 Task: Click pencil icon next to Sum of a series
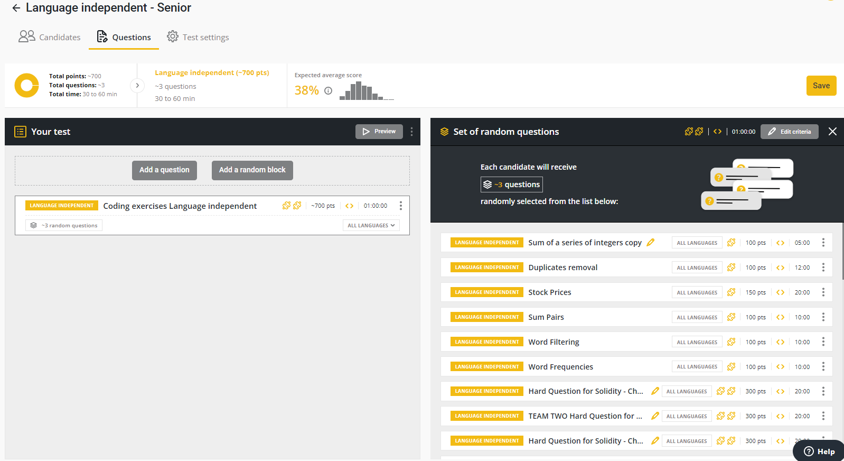(x=651, y=243)
